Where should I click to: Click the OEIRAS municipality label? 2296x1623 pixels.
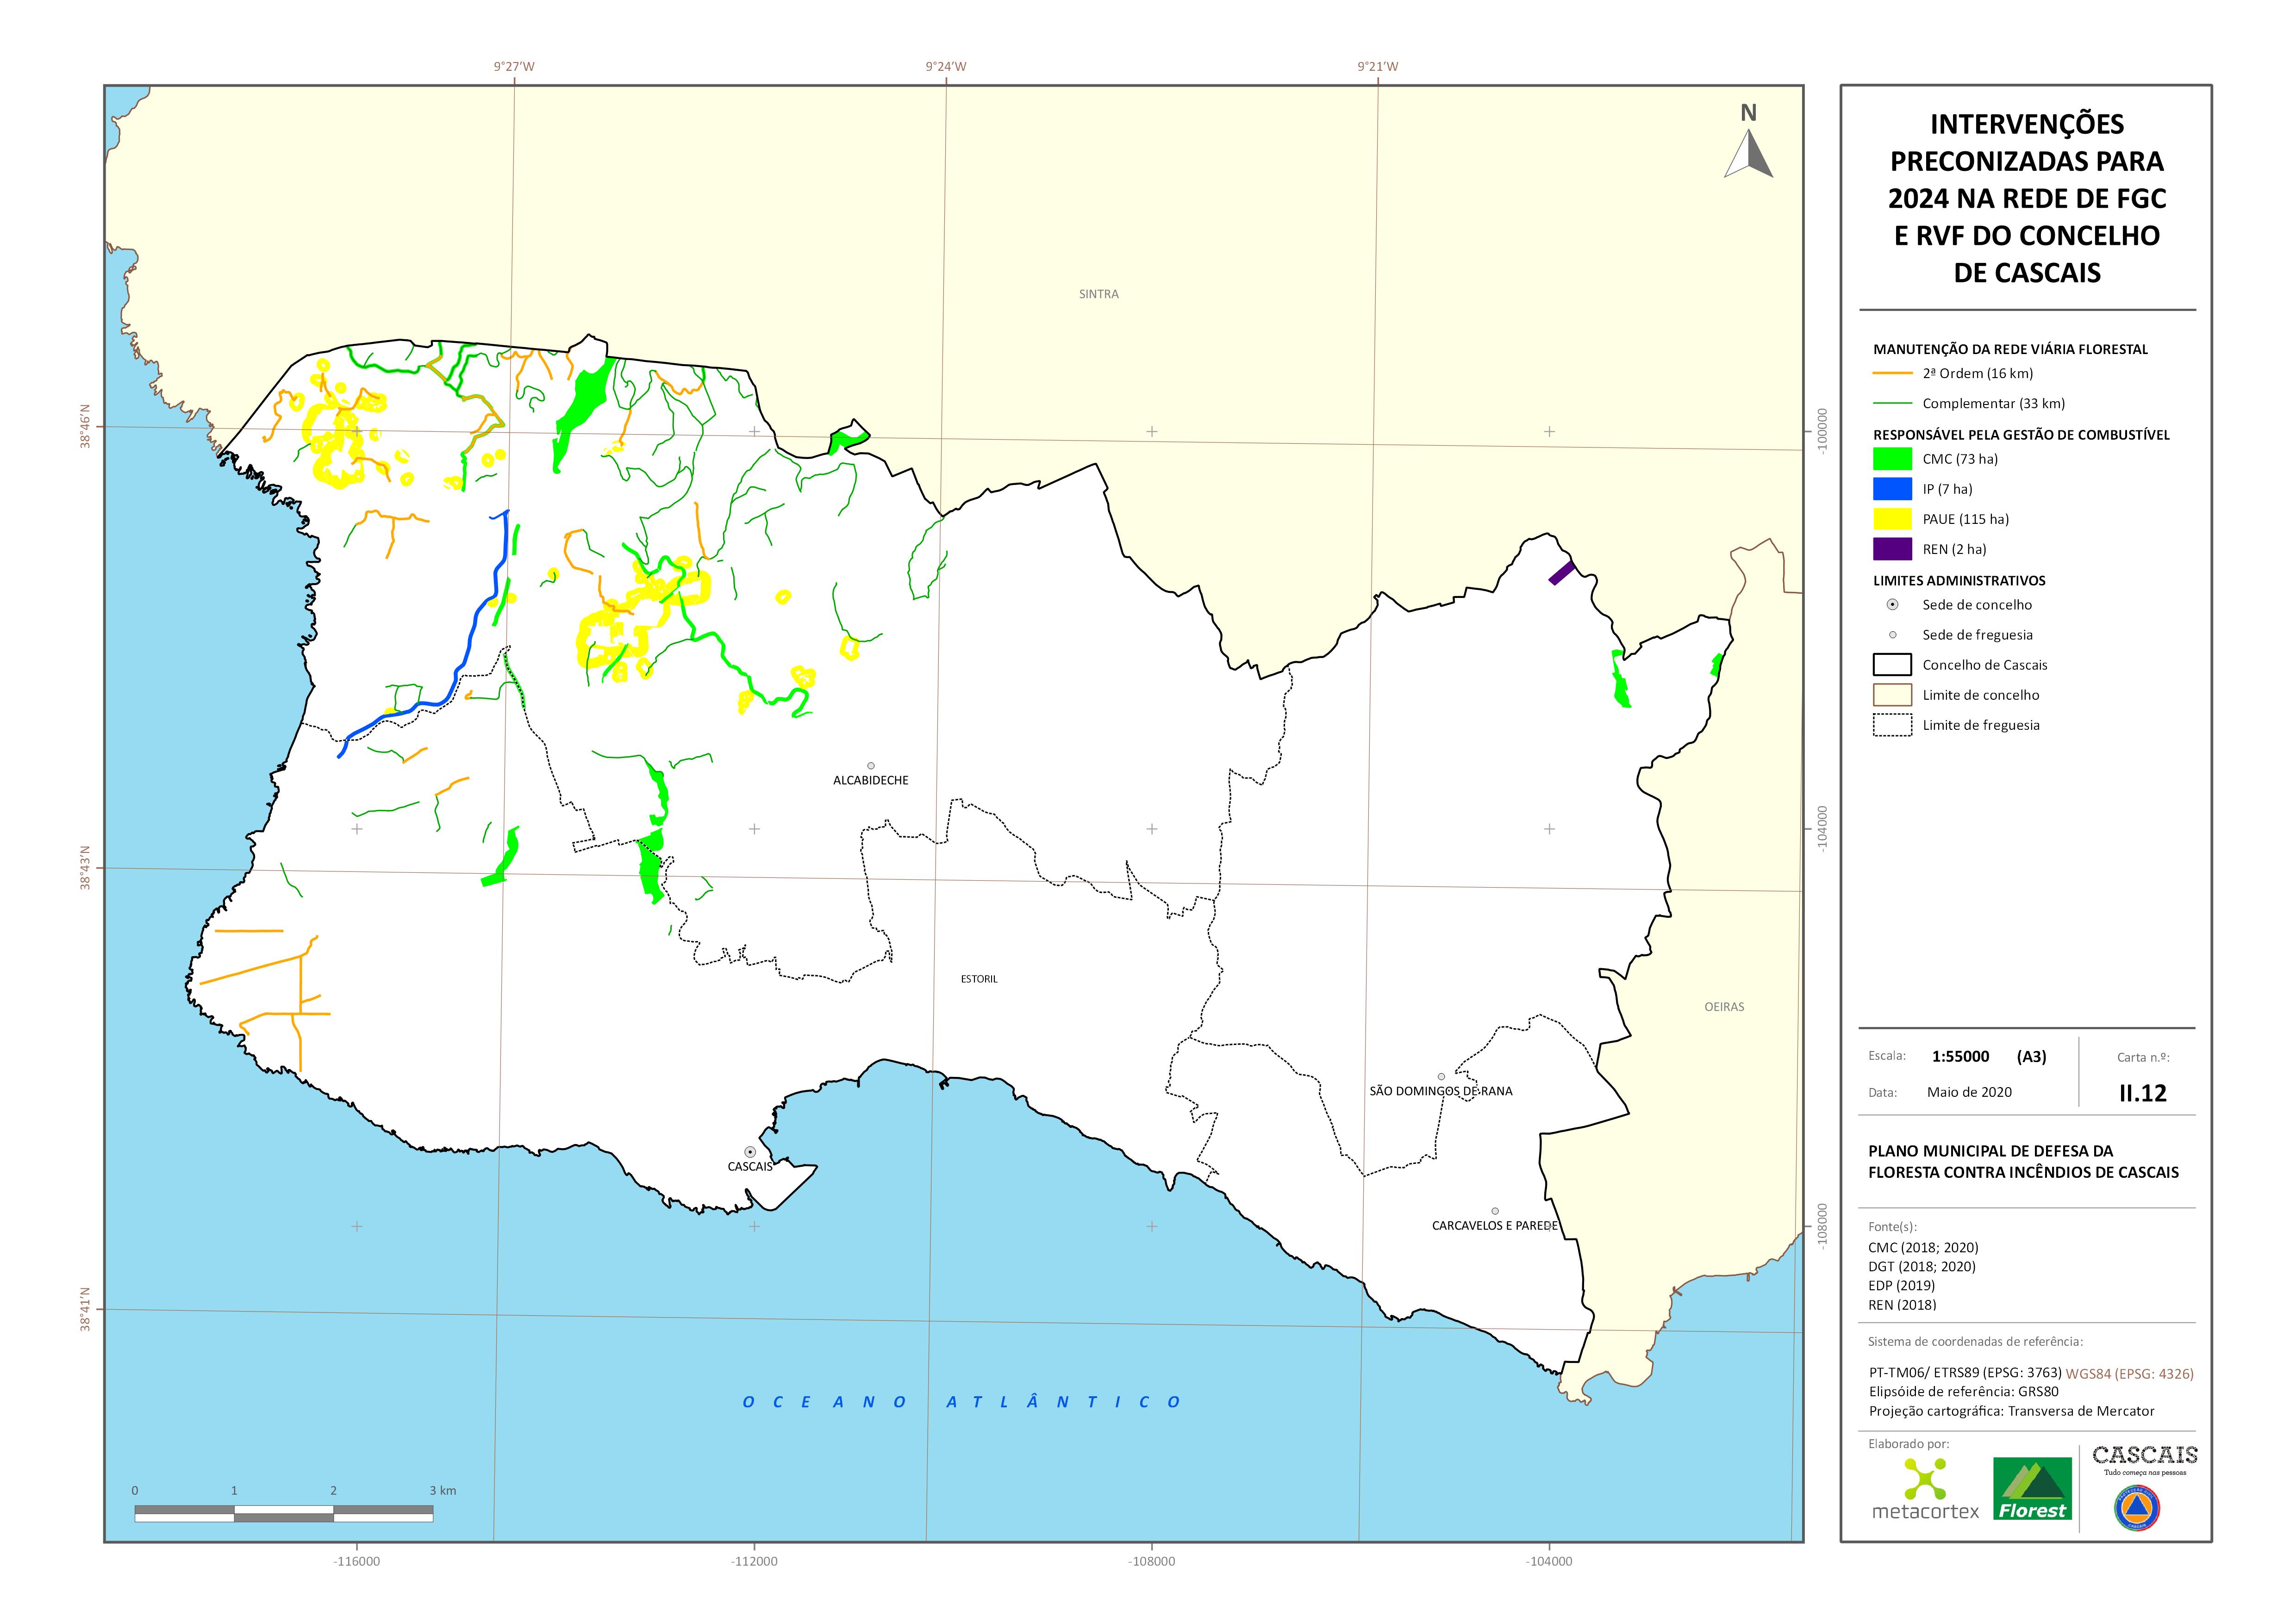click(1724, 1007)
